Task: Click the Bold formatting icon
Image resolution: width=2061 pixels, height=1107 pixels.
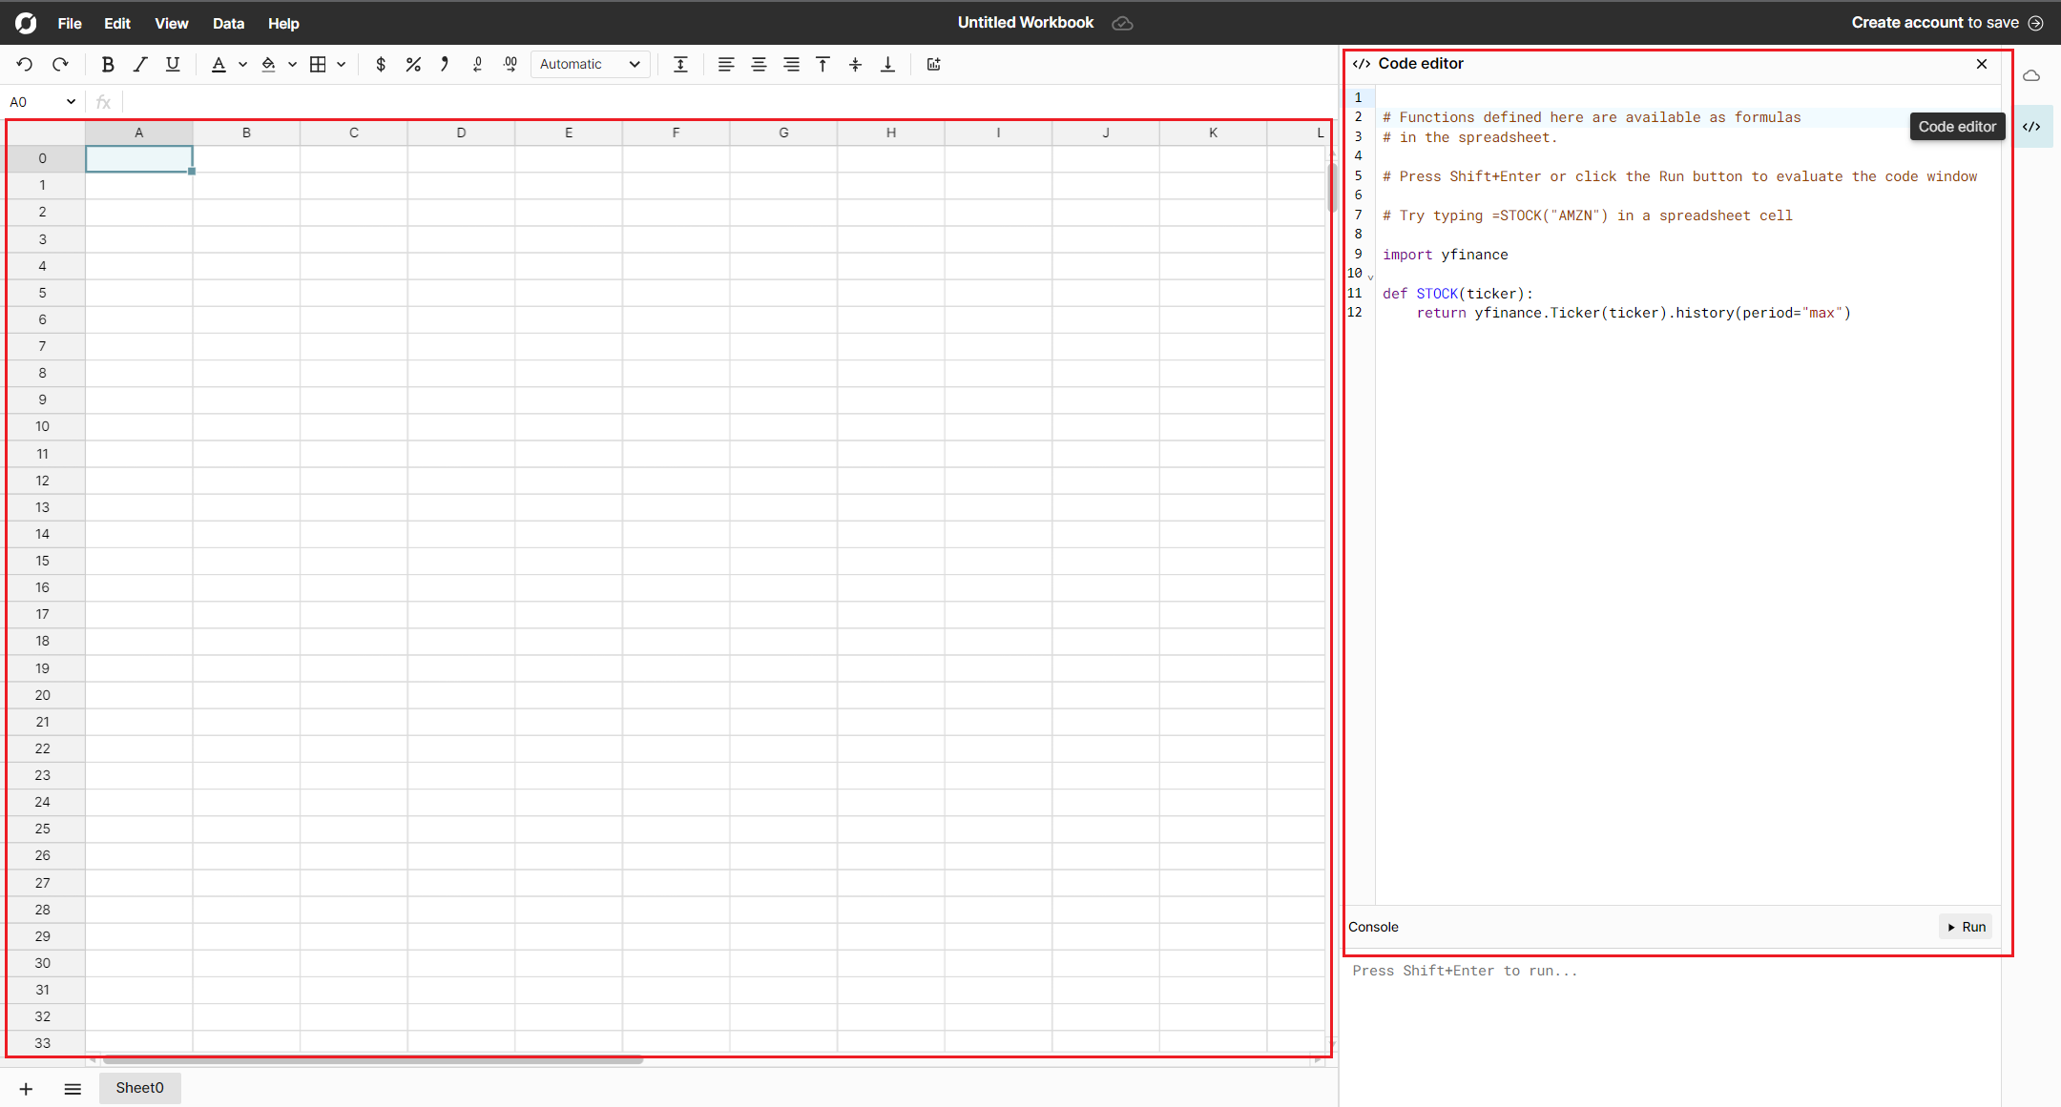Action: point(109,64)
